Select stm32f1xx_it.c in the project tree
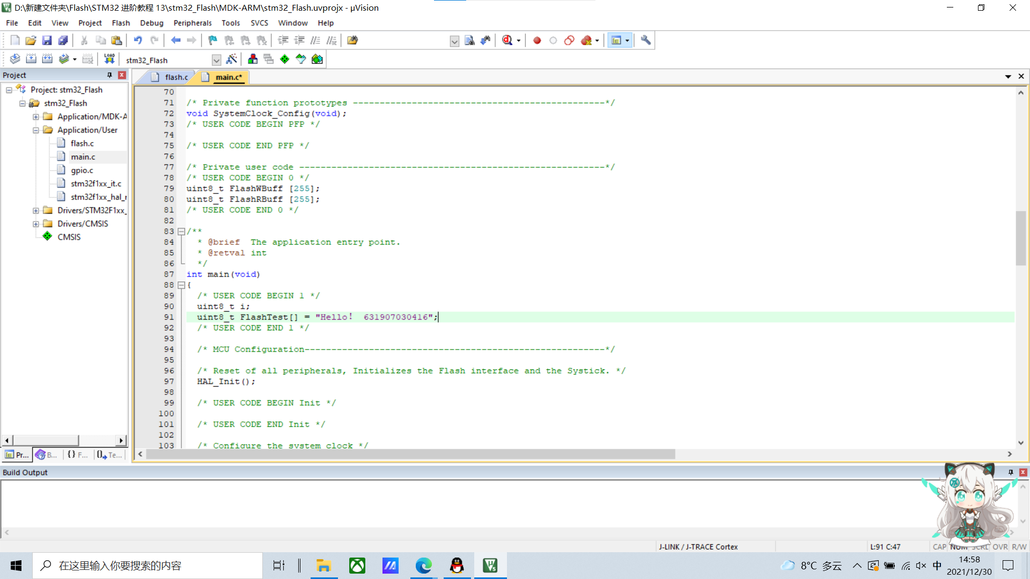 [95, 184]
